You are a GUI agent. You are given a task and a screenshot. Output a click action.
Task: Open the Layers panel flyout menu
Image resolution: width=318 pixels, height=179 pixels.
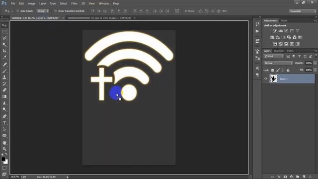pos(316,51)
